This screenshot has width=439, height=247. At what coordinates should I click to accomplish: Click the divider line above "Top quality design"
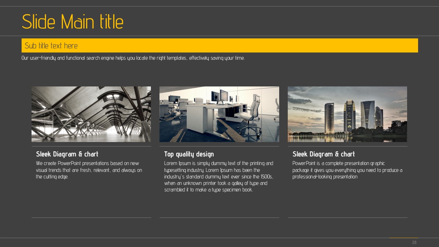point(219,146)
